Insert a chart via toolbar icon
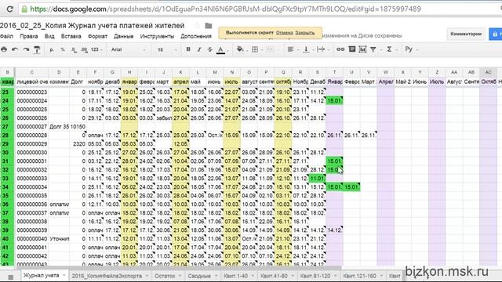 pyautogui.click(x=362, y=49)
